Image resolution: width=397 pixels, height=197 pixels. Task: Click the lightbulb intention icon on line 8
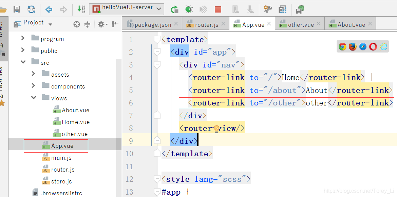coord(216,129)
